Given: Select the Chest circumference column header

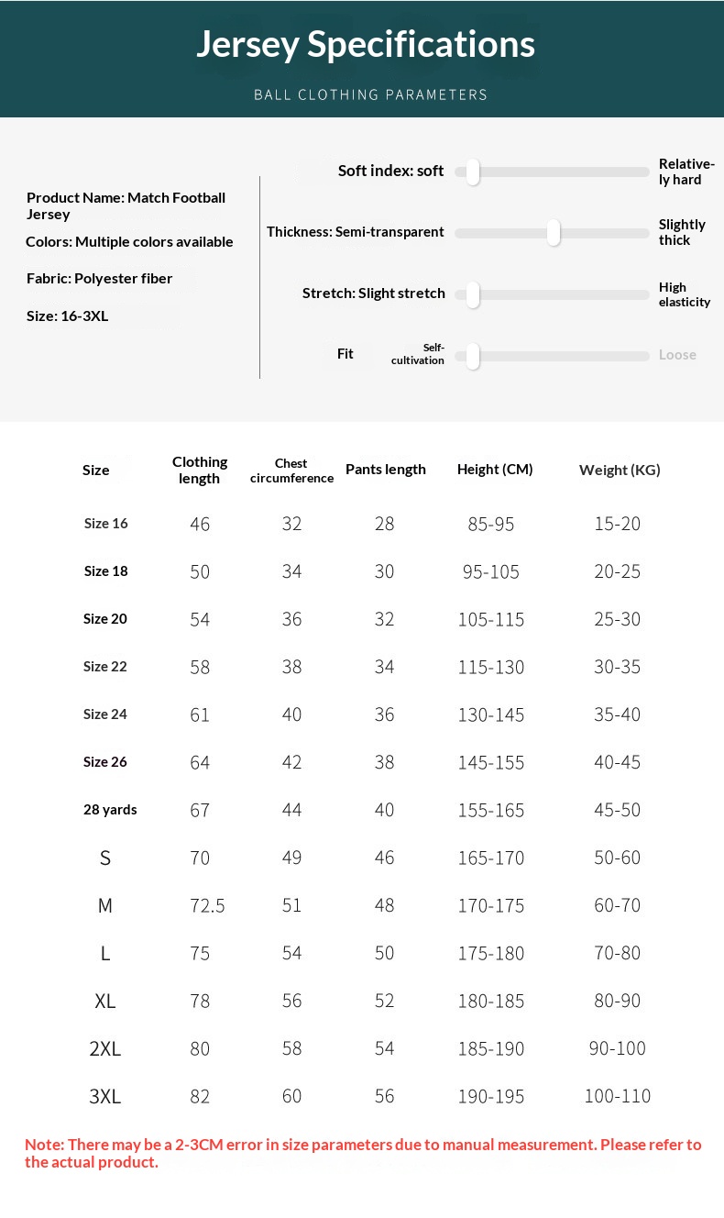Looking at the screenshot, I should pyautogui.click(x=291, y=471).
